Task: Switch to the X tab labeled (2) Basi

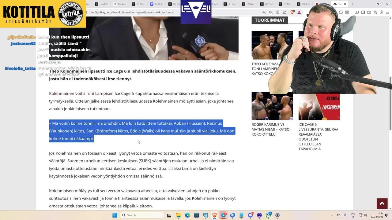Action: pyautogui.click(x=230, y=4)
